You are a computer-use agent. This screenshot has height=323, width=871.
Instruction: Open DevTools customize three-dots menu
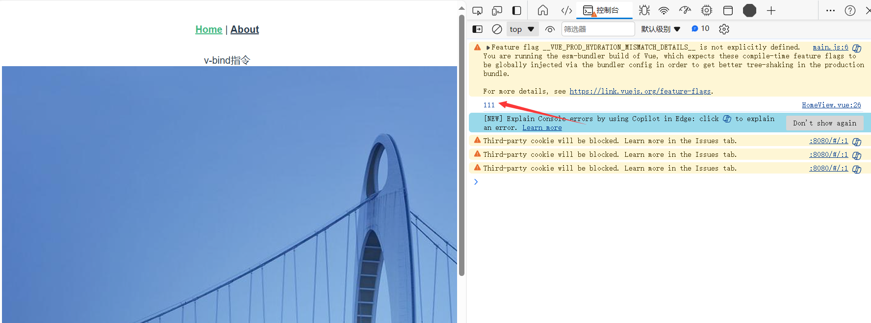click(830, 10)
